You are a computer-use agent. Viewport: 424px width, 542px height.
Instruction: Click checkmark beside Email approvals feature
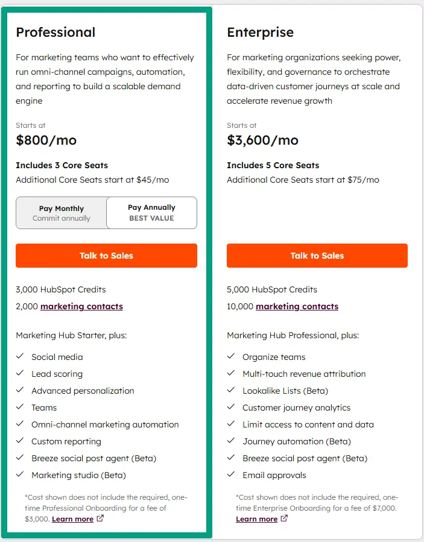[230, 475]
